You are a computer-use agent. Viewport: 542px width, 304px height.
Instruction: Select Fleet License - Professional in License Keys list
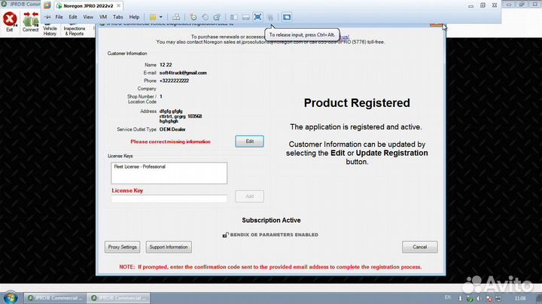(140, 166)
